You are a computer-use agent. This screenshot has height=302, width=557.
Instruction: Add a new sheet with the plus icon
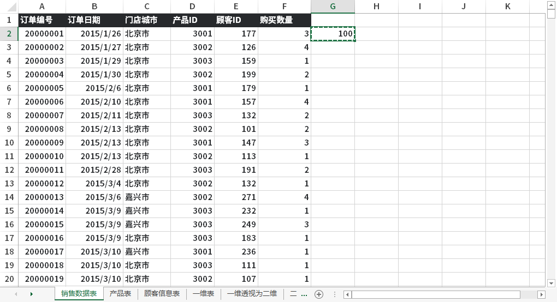tap(319, 294)
